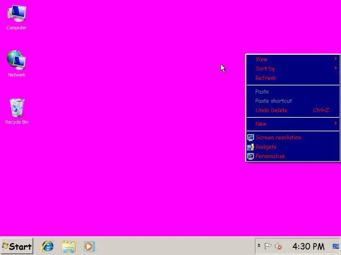Click the greyed Paste shortcut entry
This screenshot has height=255, width=341.
(293, 101)
